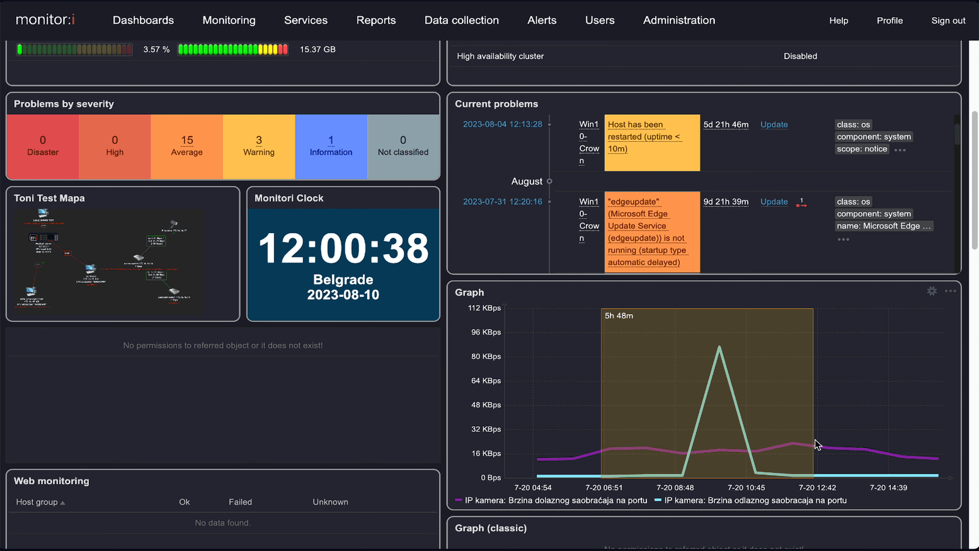Click the Sign out link
This screenshot has width=979, height=551.
pos(948,21)
